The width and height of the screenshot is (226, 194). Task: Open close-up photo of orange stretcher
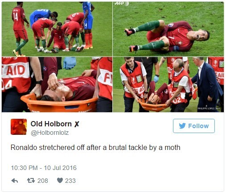pos(57,85)
